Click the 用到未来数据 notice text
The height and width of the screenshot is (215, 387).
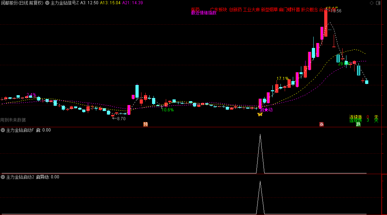pyautogui.click(x=13, y=120)
